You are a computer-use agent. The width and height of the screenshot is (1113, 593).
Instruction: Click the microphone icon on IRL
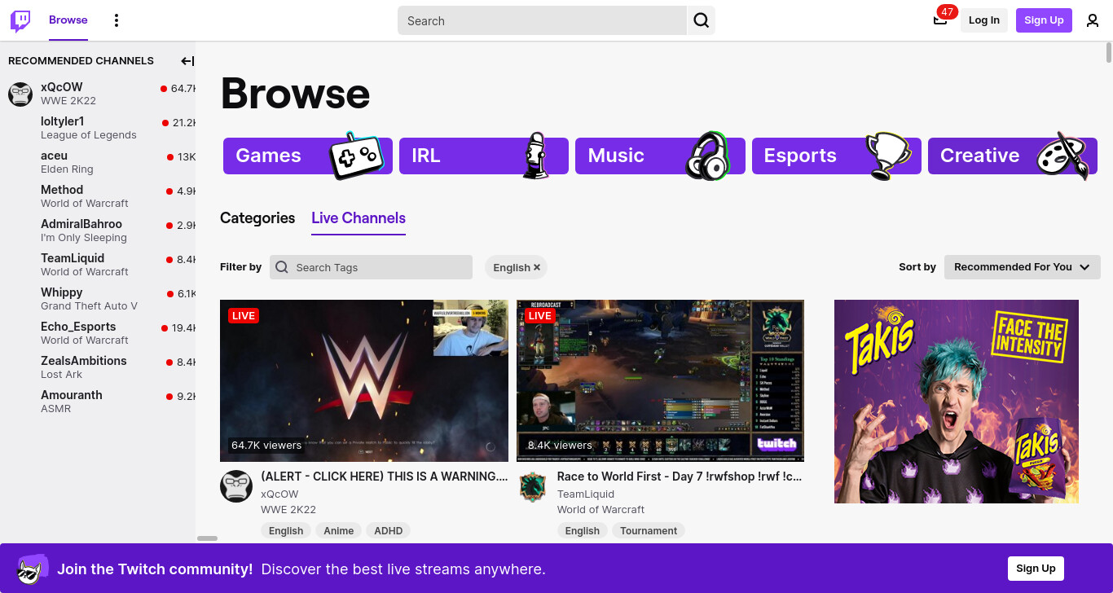pyautogui.click(x=535, y=155)
